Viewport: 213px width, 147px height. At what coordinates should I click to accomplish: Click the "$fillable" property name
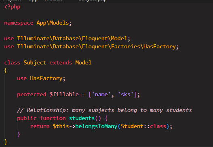coord(64,94)
